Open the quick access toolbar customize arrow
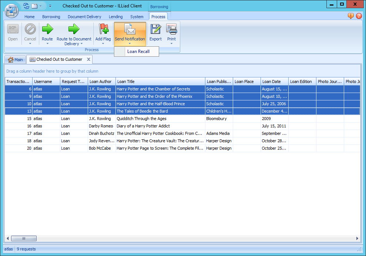 pyautogui.click(x=50, y=6)
